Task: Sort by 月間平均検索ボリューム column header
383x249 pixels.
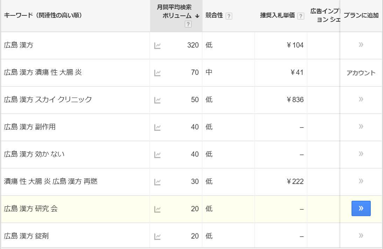Action: point(176,16)
